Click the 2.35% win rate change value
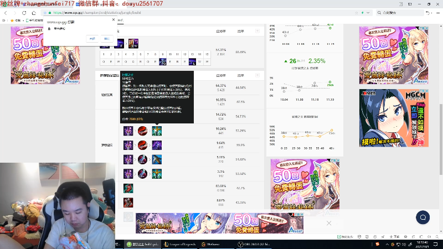The width and height of the screenshot is (443, 249). 317,61
